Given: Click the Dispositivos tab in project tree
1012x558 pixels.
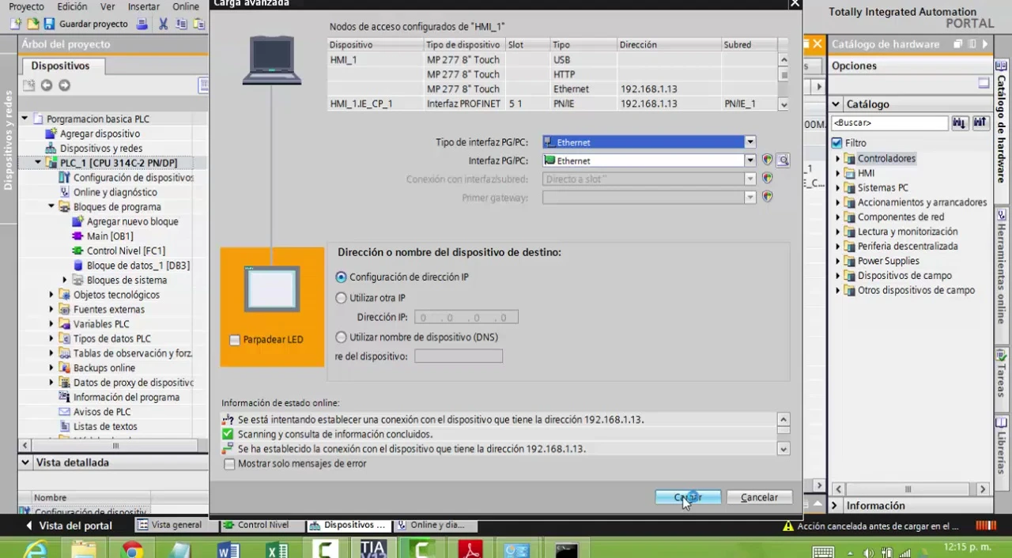Looking at the screenshot, I should pyautogui.click(x=60, y=66).
